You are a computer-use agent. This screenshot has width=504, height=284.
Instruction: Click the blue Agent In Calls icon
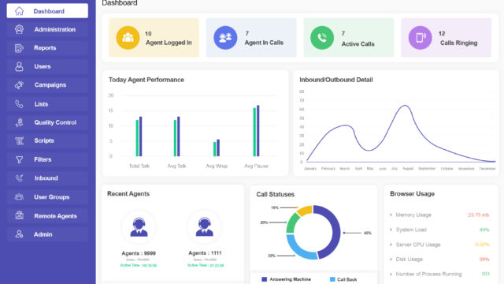225,38
